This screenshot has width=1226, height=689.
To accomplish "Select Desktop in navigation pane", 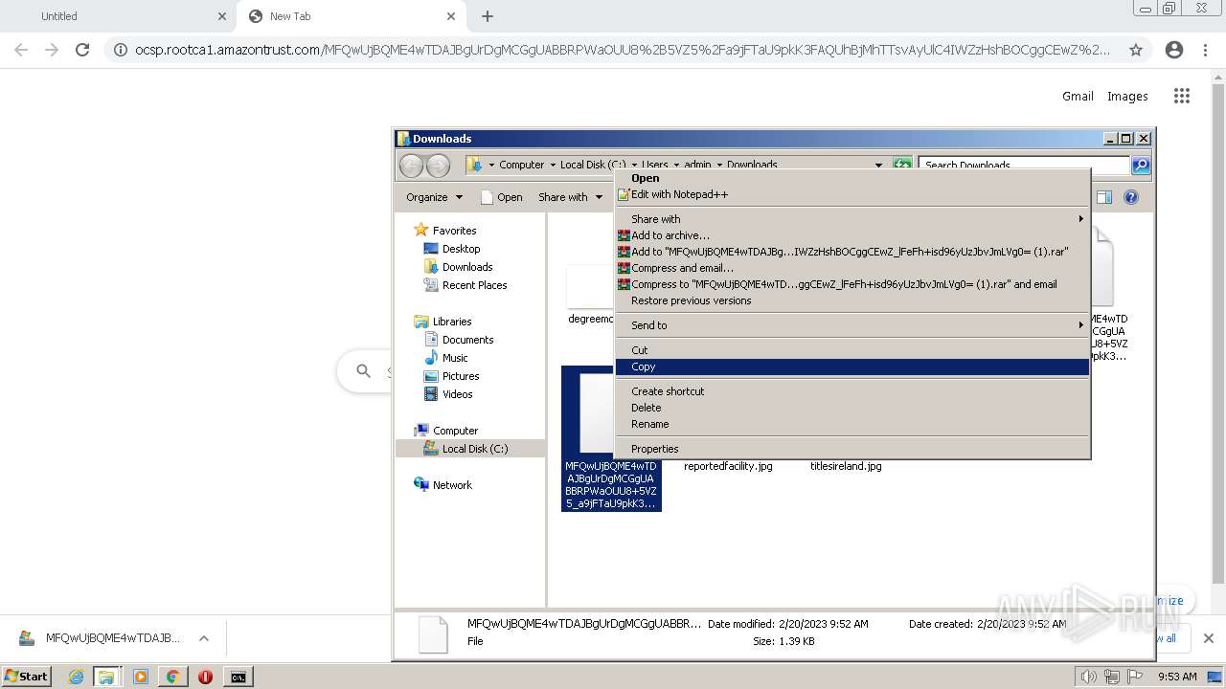I will coord(452,249).
